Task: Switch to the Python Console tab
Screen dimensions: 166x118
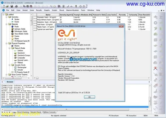Action: point(49,112)
